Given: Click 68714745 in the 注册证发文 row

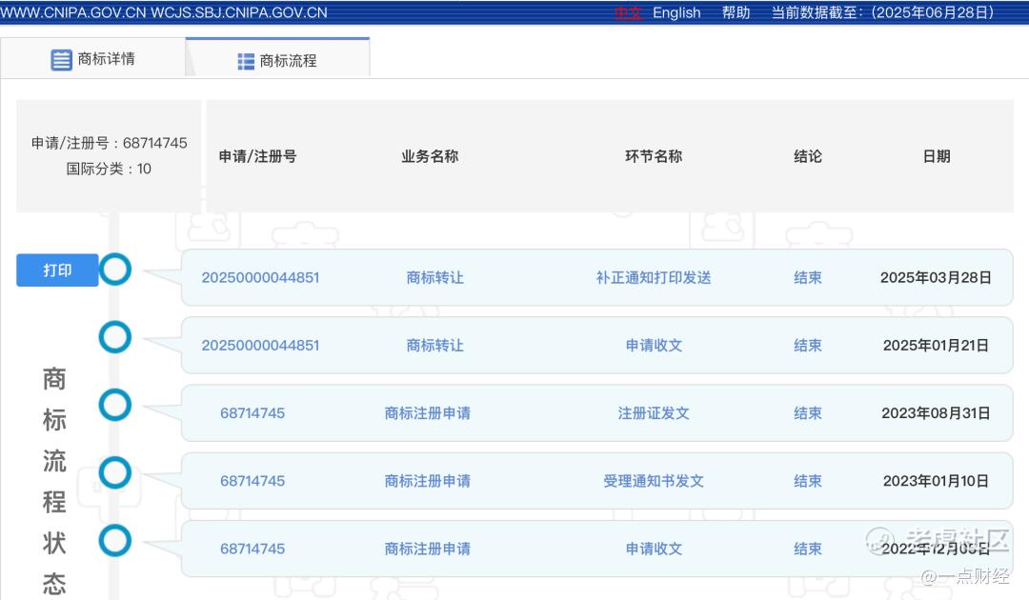Looking at the screenshot, I should (252, 413).
